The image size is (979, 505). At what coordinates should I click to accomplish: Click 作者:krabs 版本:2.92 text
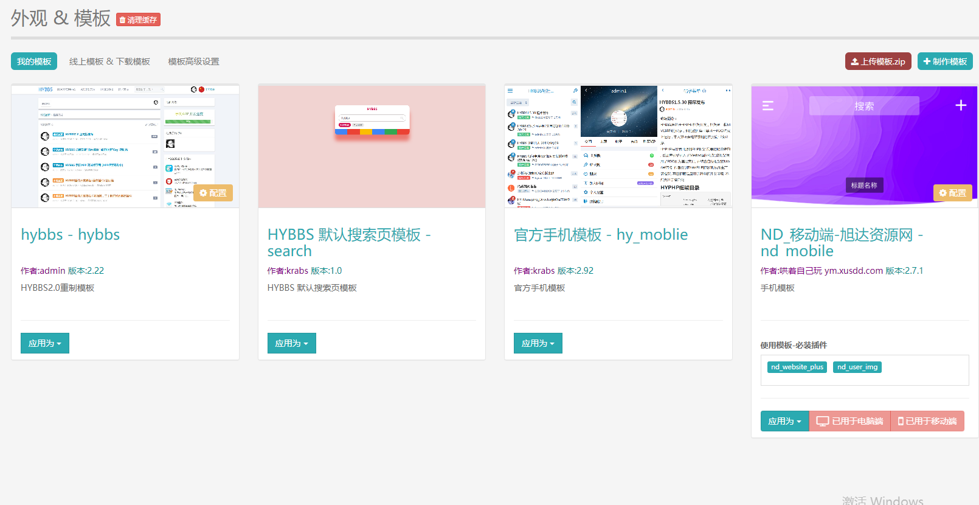[x=554, y=271]
